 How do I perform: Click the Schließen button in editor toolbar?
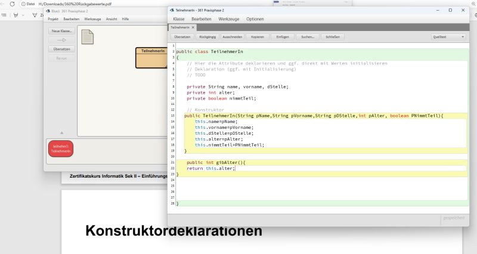point(333,37)
